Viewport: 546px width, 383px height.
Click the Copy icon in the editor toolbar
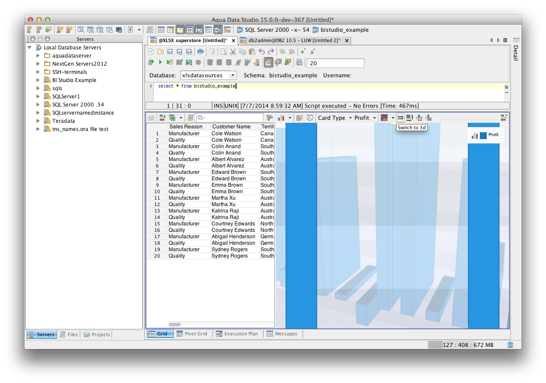tap(243, 52)
